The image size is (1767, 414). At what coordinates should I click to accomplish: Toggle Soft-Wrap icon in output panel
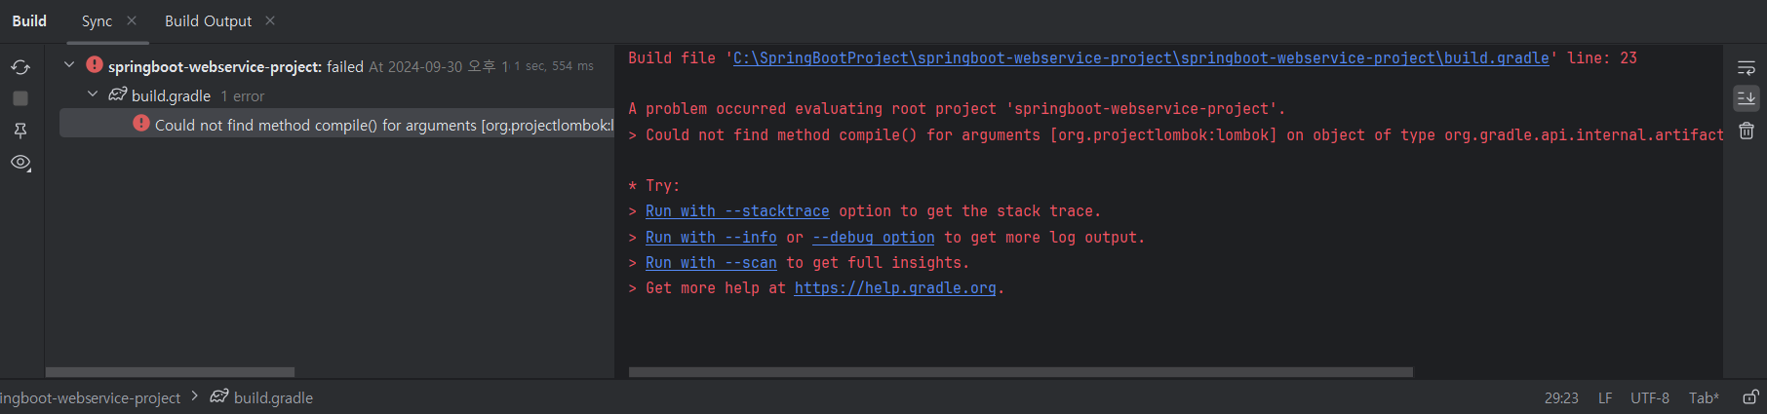point(1747,68)
